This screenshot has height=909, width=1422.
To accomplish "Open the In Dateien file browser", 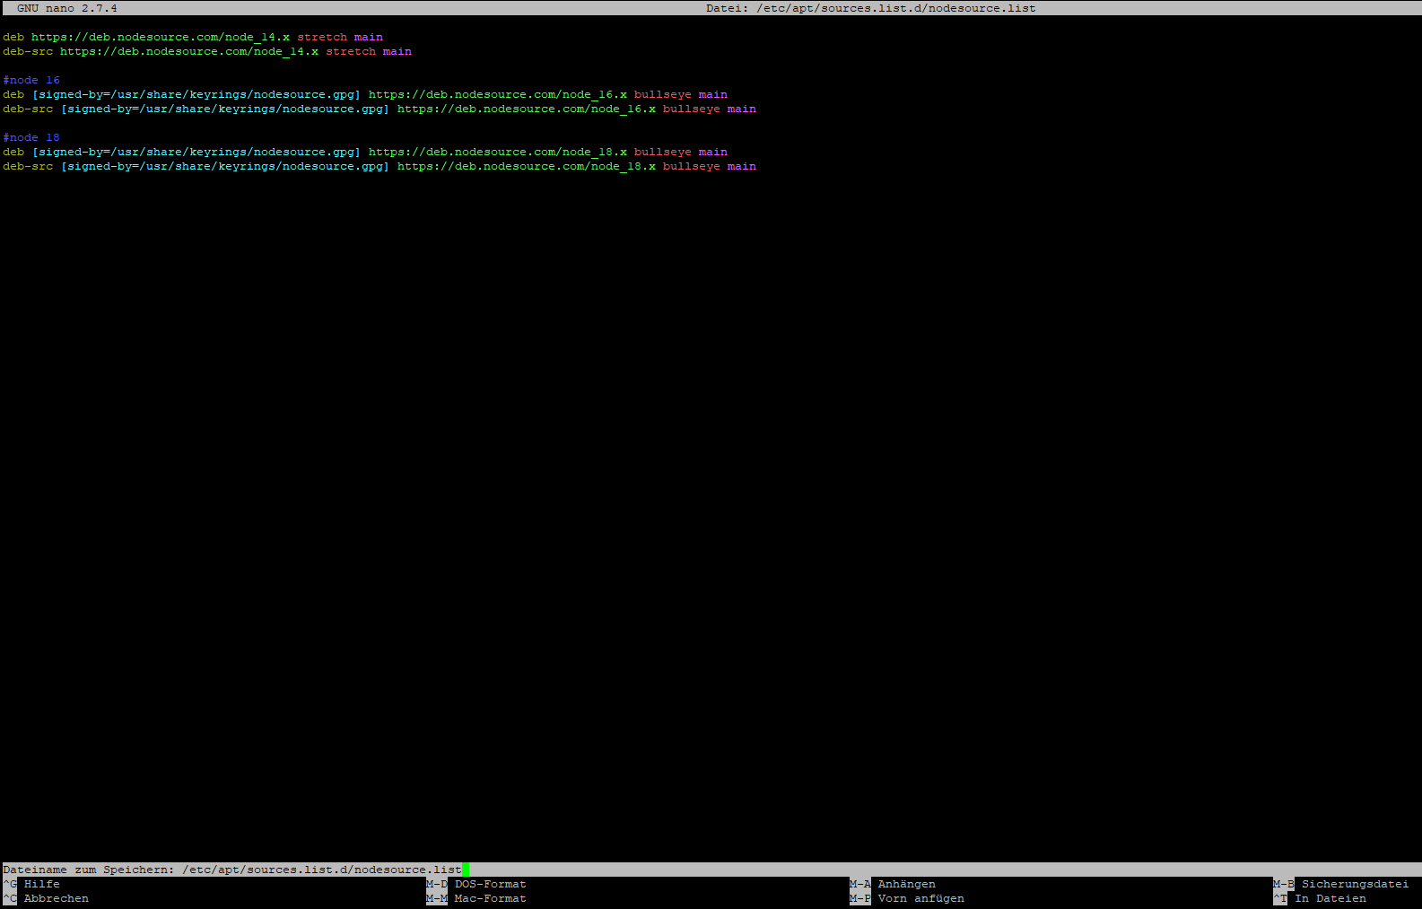I will [x=1330, y=898].
